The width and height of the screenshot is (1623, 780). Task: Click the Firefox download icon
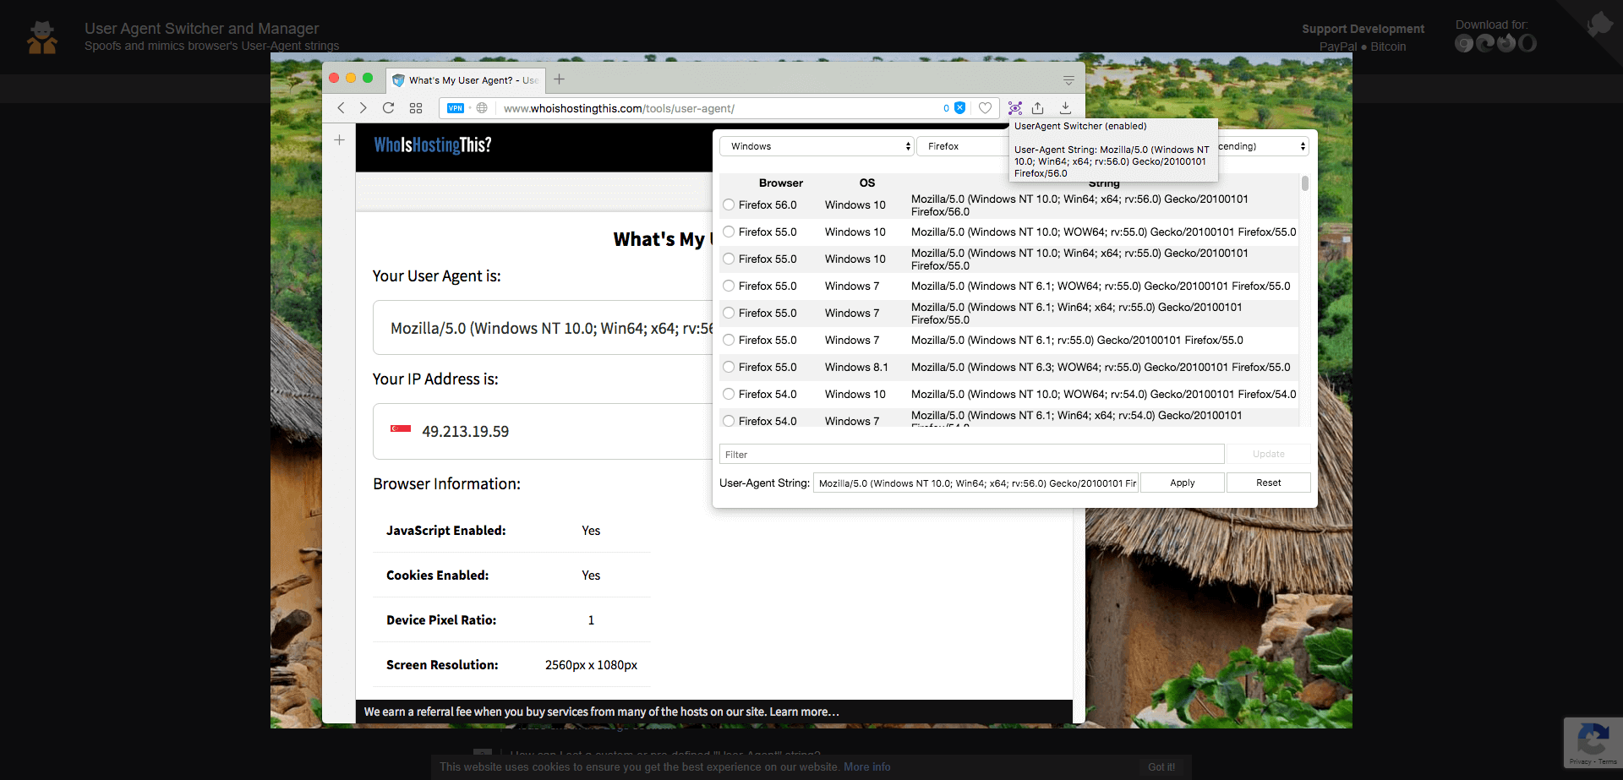click(x=1506, y=43)
